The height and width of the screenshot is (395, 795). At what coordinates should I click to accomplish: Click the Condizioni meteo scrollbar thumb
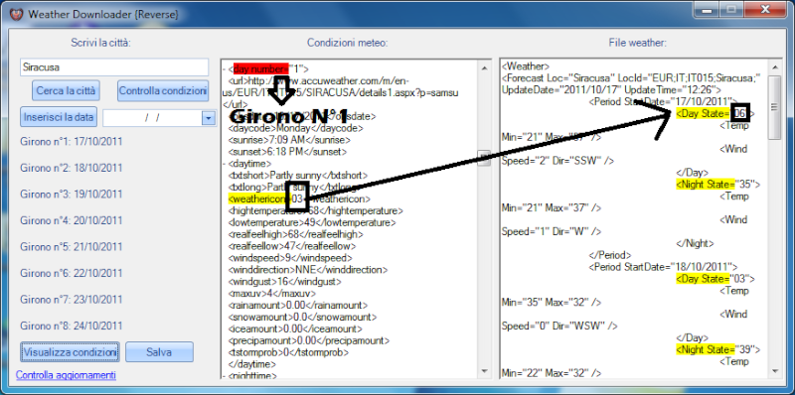(484, 158)
